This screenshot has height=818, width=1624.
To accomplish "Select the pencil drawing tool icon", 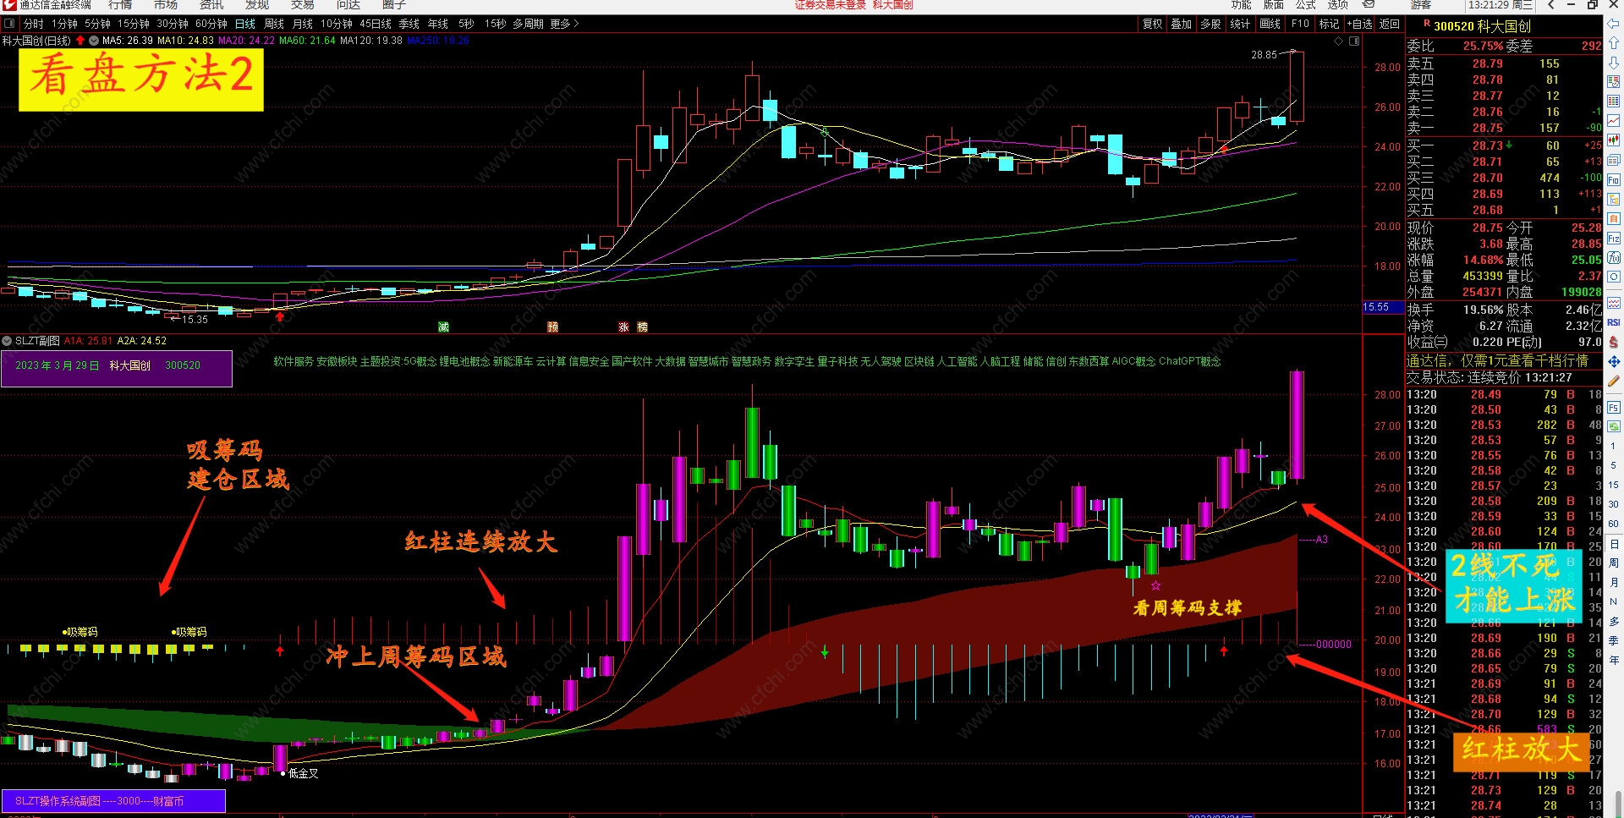I will pyautogui.click(x=1614, y=381).
